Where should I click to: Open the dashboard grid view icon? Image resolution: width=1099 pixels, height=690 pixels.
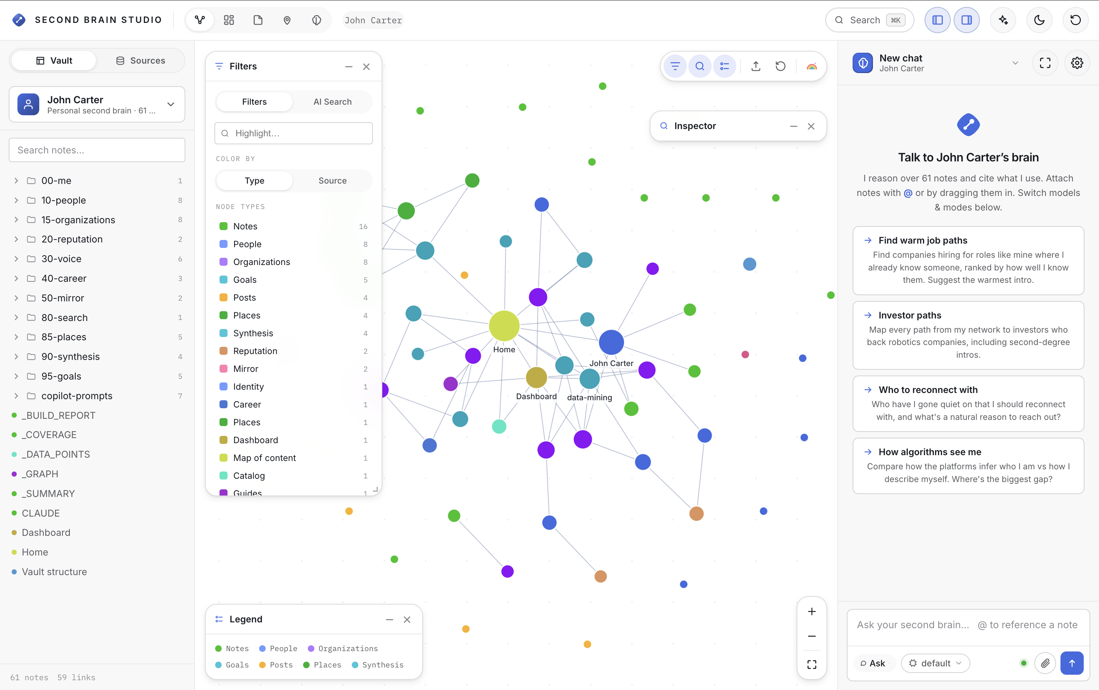[x=229, y=20]
